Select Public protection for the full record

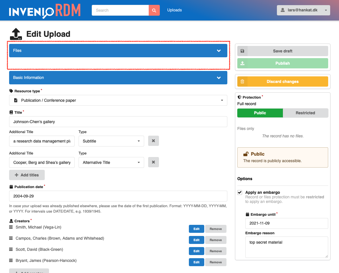point(260,113)
